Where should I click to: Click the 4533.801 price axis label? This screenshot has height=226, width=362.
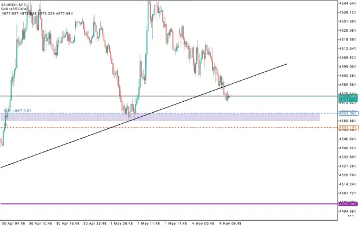coord(348,157)
